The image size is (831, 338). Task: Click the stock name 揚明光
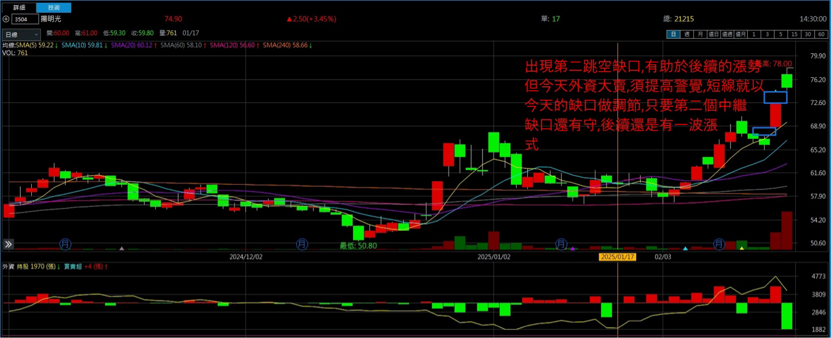click(51, 19)
